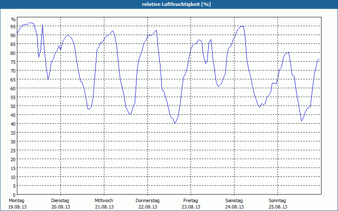Click the date label '21.08.13'
338x211 pixels.
click(x=104, y=207)
